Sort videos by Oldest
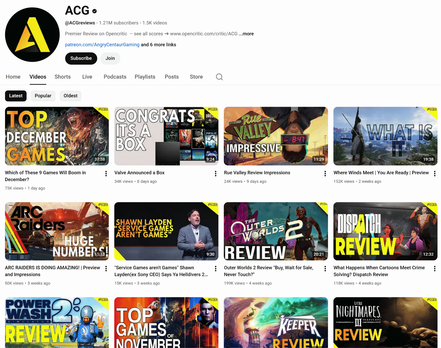The height and width of the screenshot is (348, 441). point(70,96)
